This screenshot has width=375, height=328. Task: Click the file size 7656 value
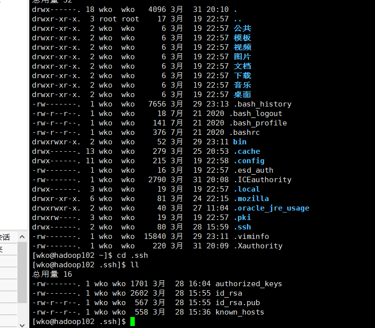tap(157, 104)
